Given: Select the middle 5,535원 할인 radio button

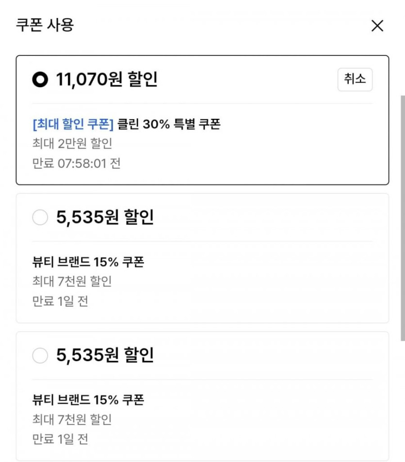Looking at the screenshot, I should click(40, 218).
